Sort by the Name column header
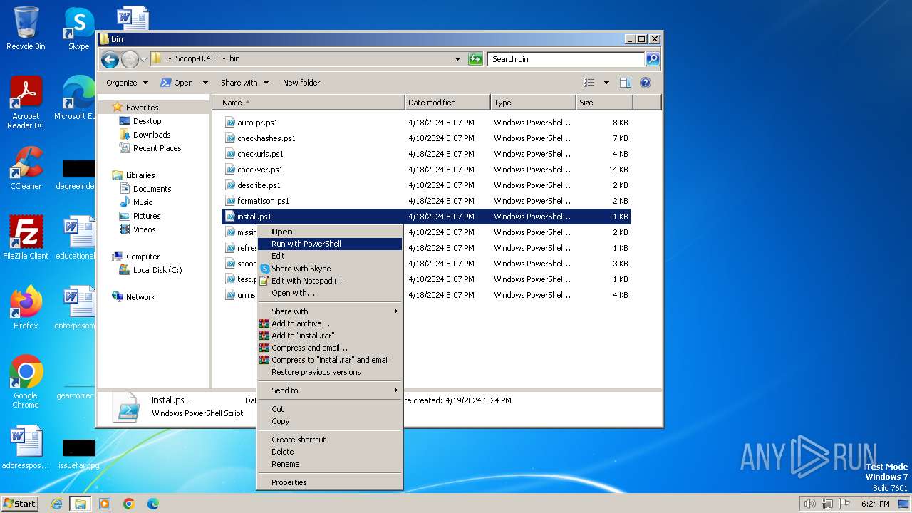Screen dimensions: 912x513 click(x=309, y=103)
